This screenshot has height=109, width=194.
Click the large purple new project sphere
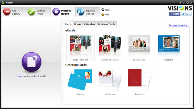pos(32,62)
